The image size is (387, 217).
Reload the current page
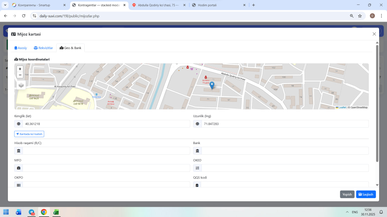(x=24, y=16)
